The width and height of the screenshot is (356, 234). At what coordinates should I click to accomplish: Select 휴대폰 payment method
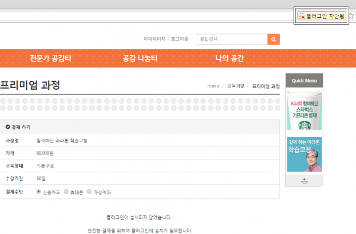[66, 192]
